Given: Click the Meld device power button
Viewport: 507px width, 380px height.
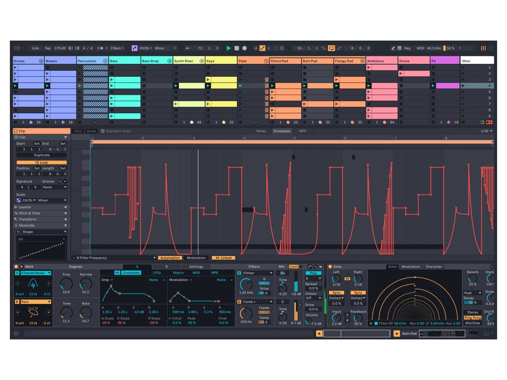Looking at the screenshot, I should coord(16,267).
